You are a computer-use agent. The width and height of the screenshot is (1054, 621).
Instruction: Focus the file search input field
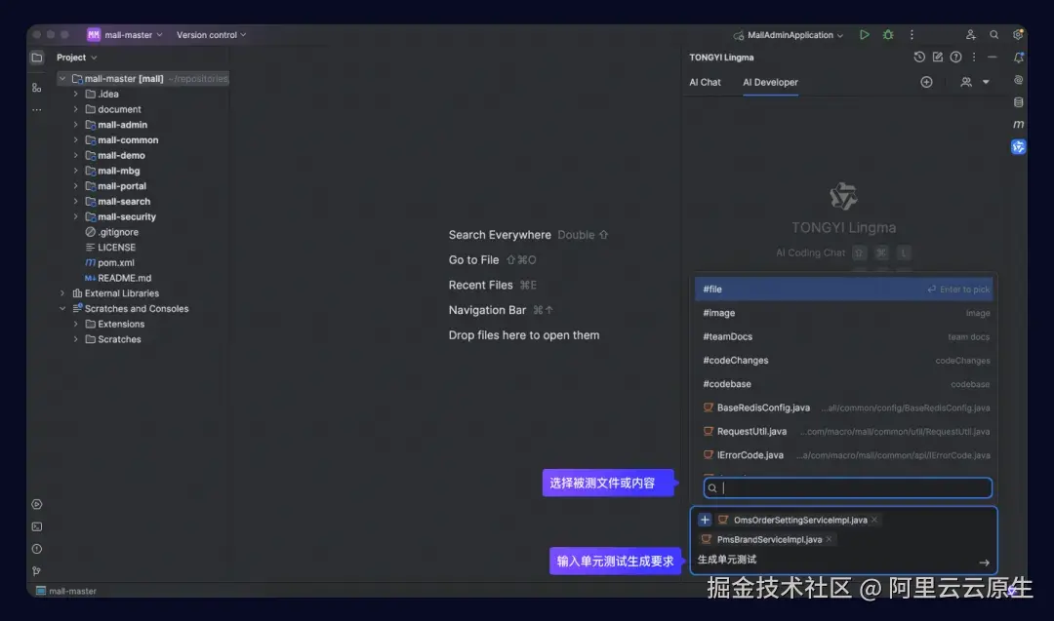848,488
